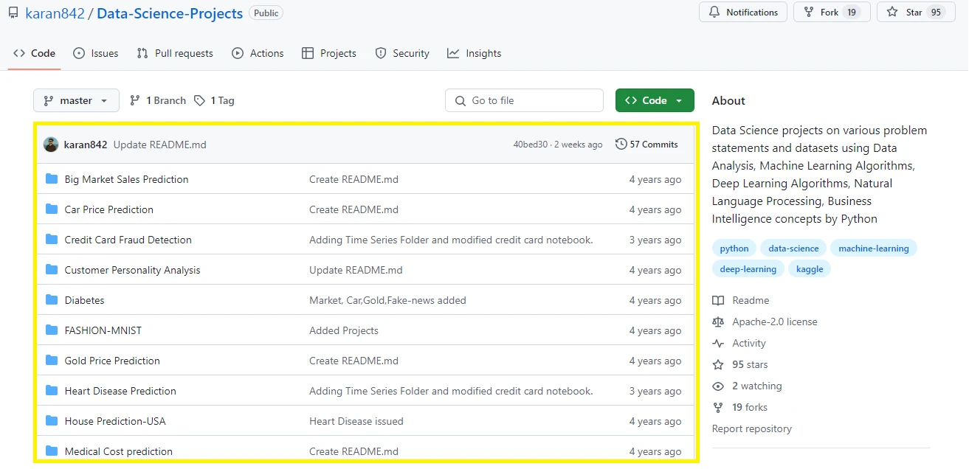Switch to the Insights tab
The width and height of the screenshot is (969, 469).
pyautogui.click(x=475, y=53)
